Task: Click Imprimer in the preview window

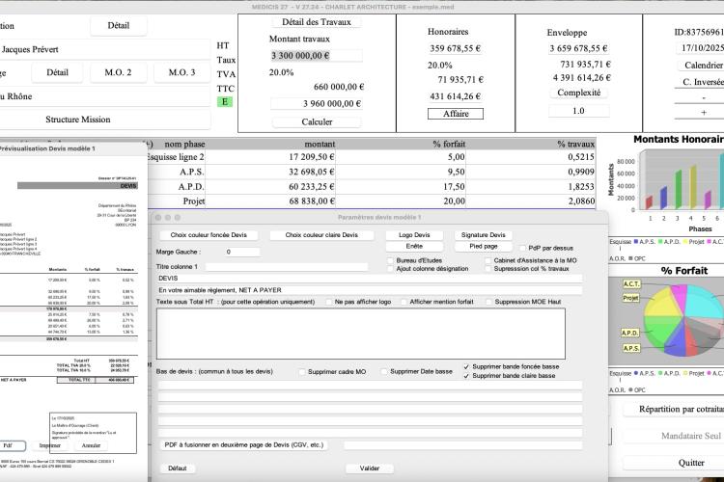Action: click(49, 445)
